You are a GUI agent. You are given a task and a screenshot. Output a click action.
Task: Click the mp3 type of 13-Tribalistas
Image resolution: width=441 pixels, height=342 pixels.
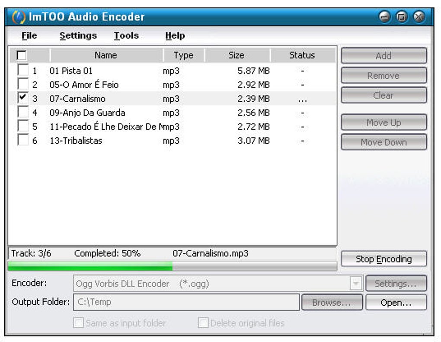171,141
